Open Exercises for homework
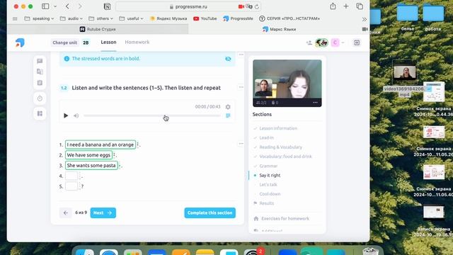 click(x=285, y=219)
